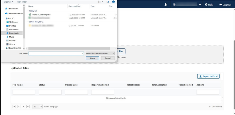Toggle the preview pane icon

pos(108,2)
